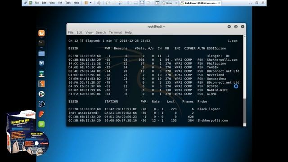Open the VM menu

(x=60, y=3)
